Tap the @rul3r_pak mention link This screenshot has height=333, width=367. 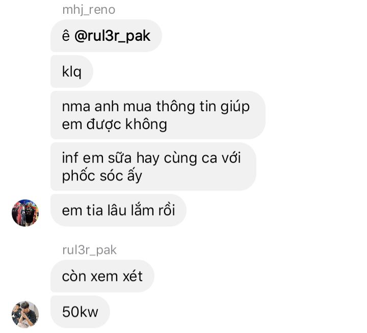(x=112, y=36)
